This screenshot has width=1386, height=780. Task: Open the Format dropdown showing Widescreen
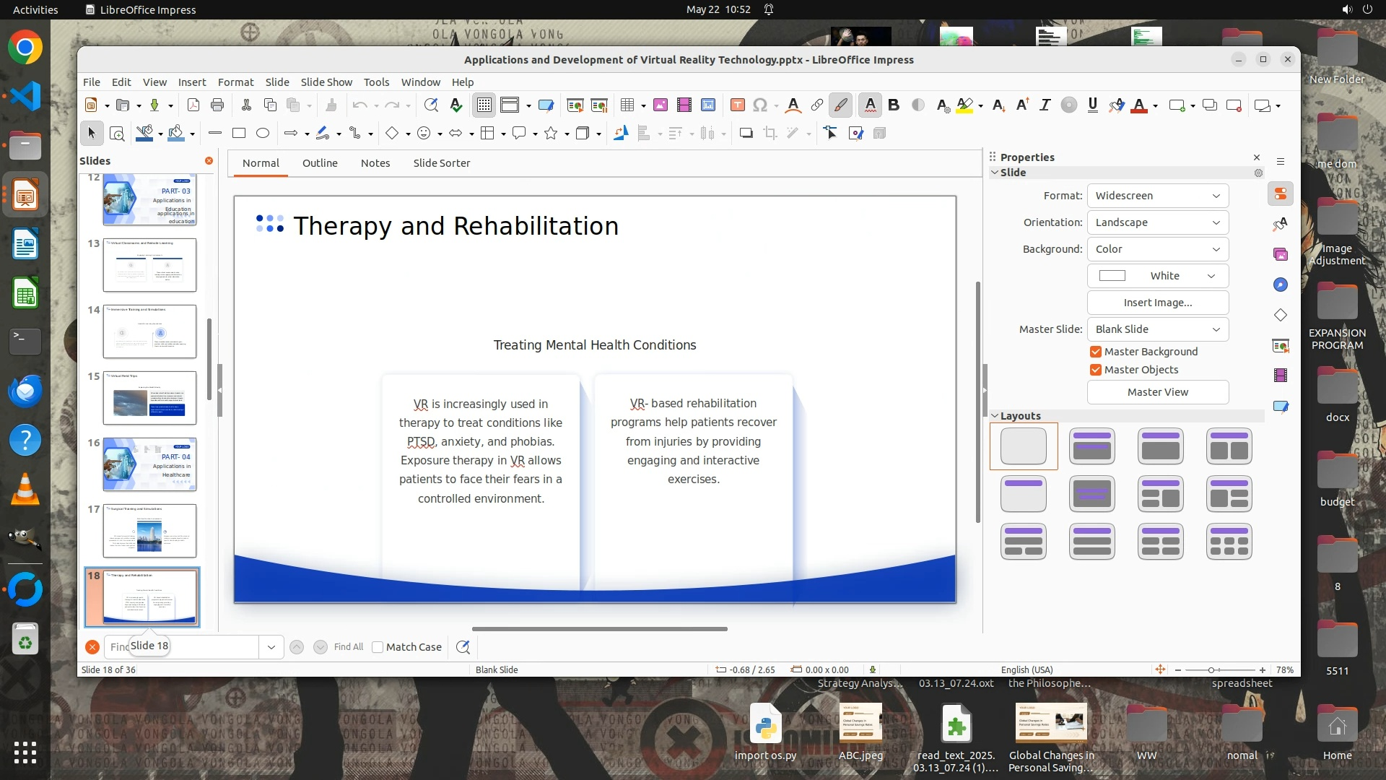[1157, 196]
